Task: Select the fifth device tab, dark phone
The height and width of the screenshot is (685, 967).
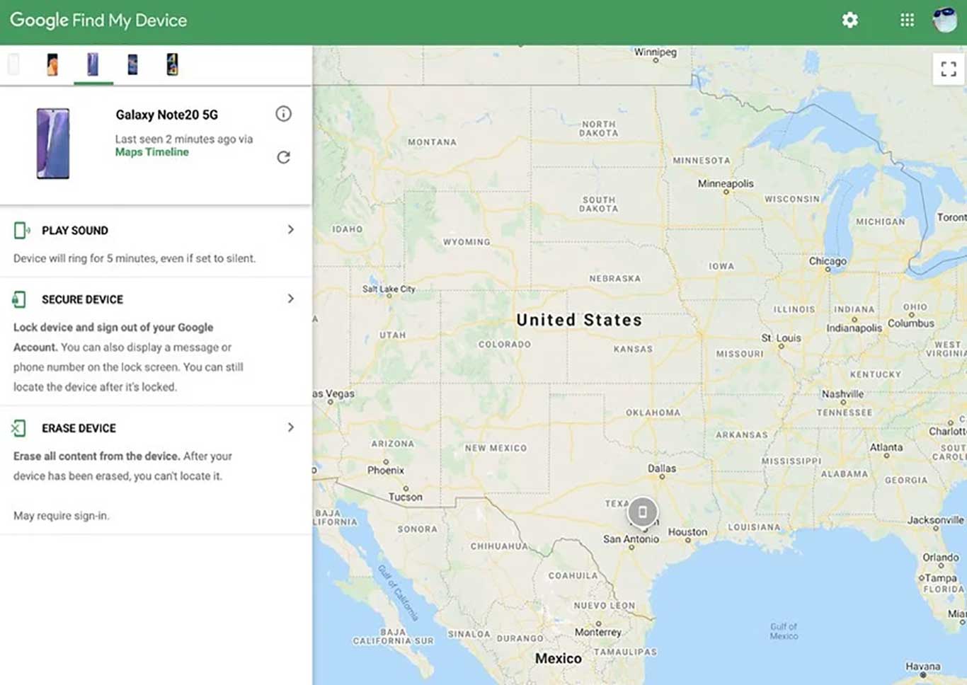Action: click(172, 64)
